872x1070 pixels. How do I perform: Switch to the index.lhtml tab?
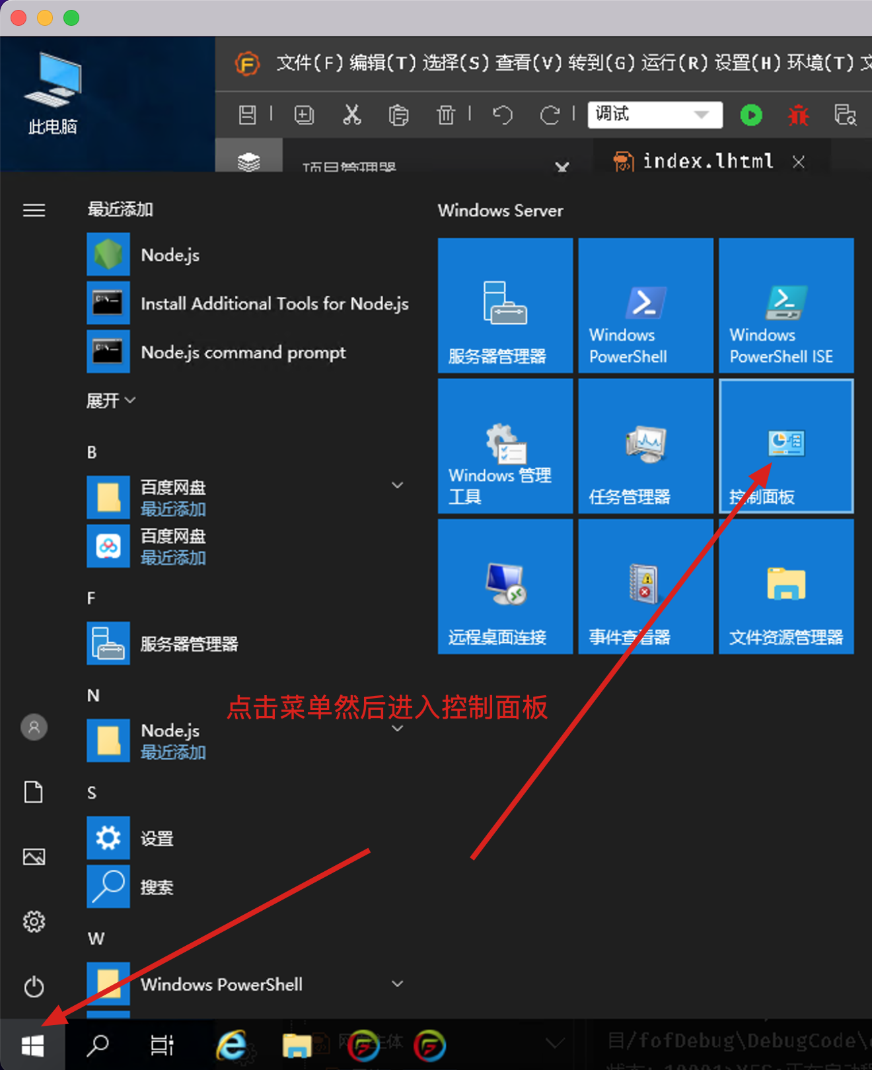coord(708,161)
